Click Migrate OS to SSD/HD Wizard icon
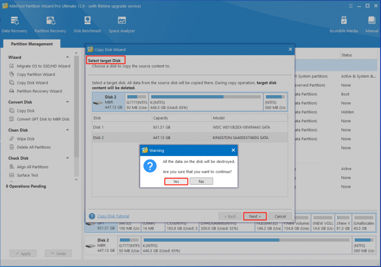 (11, 66)
